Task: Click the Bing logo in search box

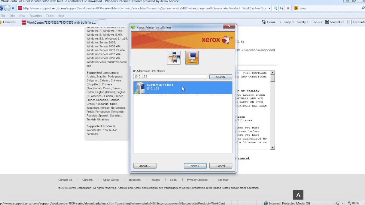Action: tap(296, 8)
